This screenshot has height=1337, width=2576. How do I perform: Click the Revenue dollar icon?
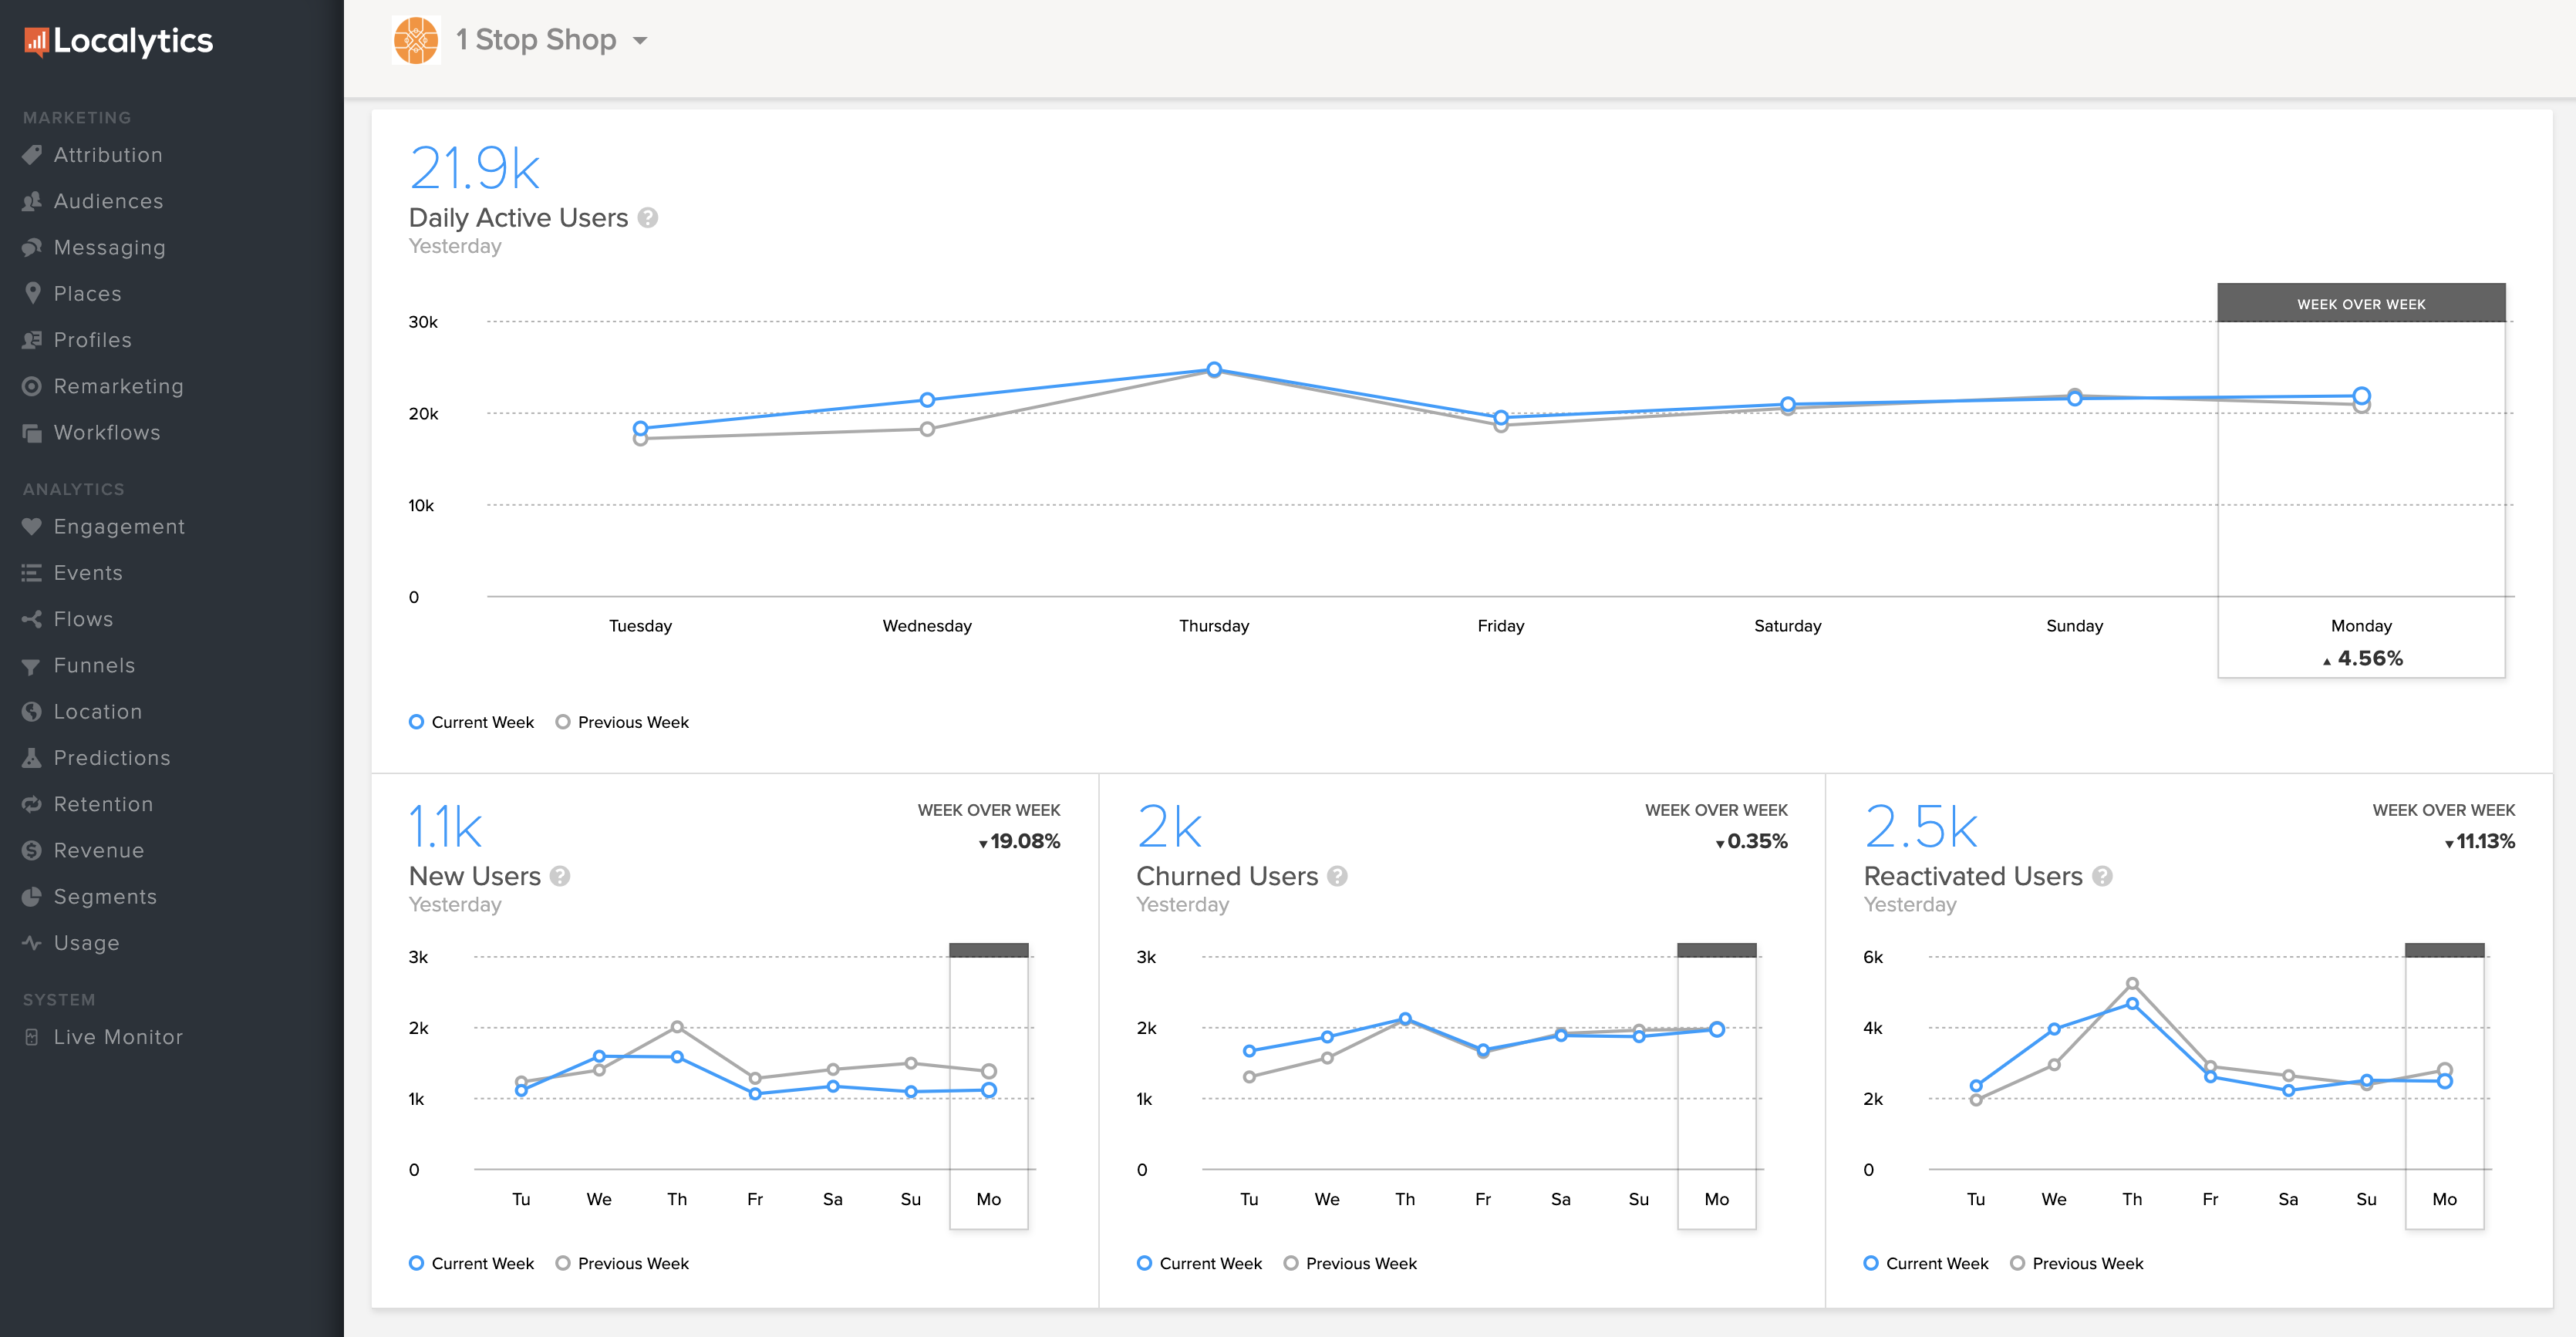pyautogui.click(x=32, y=851)
